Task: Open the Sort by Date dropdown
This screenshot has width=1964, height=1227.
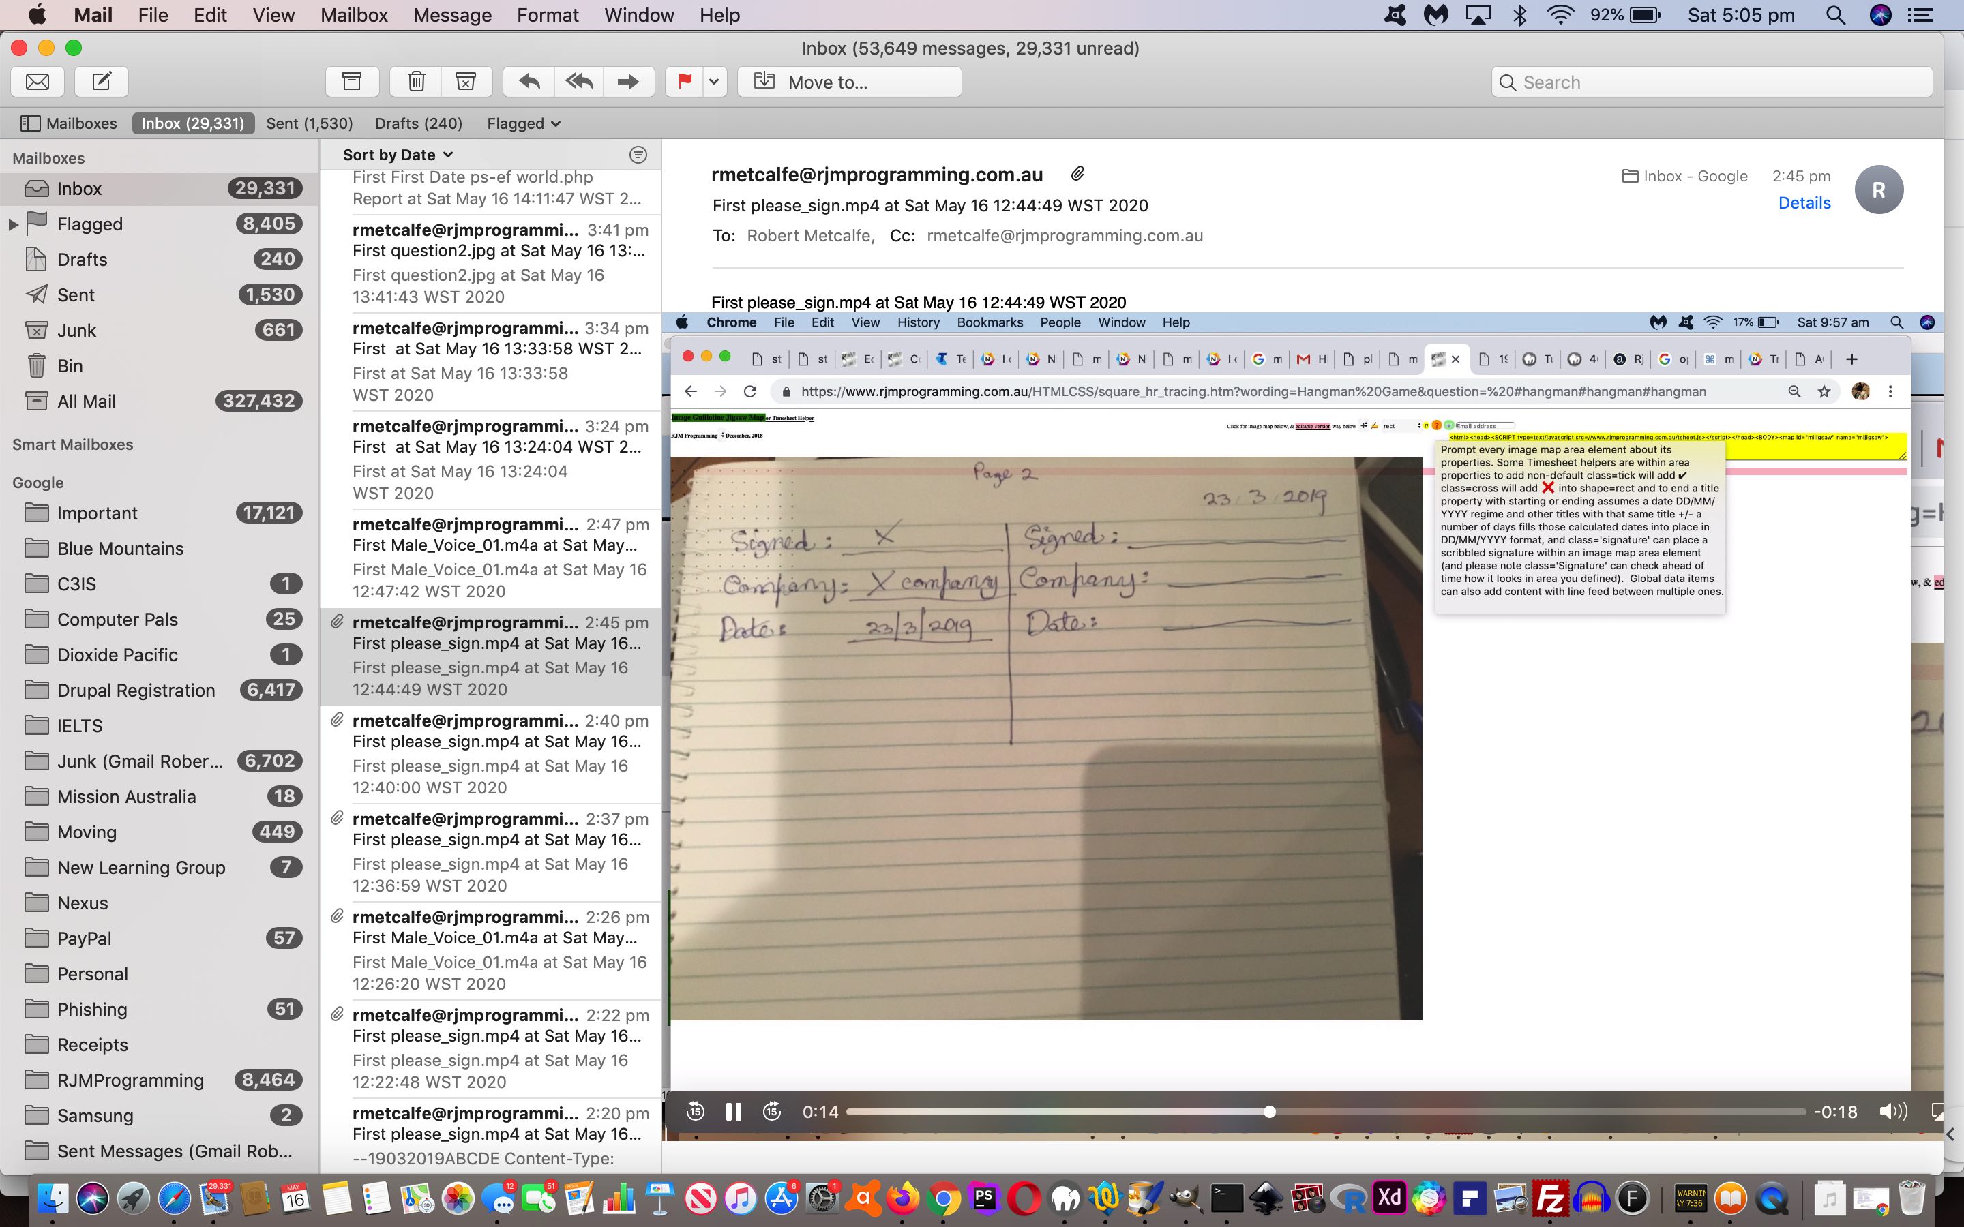Action: tap(397, 154)
